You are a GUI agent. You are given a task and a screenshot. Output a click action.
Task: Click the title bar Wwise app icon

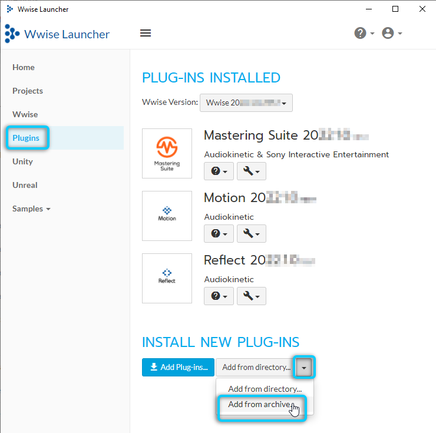[10, 9]
